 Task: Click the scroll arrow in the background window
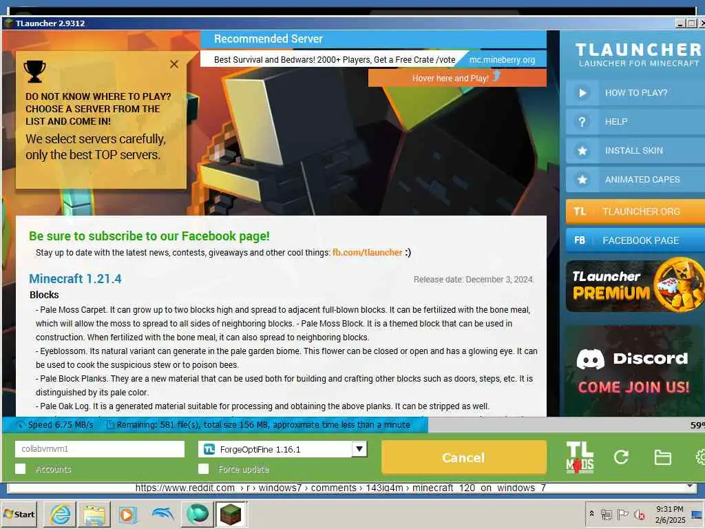pos(690,487)
